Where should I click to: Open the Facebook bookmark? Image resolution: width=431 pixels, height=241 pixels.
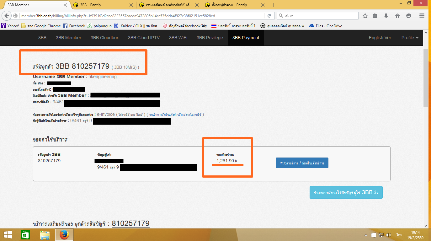(74, 26)
